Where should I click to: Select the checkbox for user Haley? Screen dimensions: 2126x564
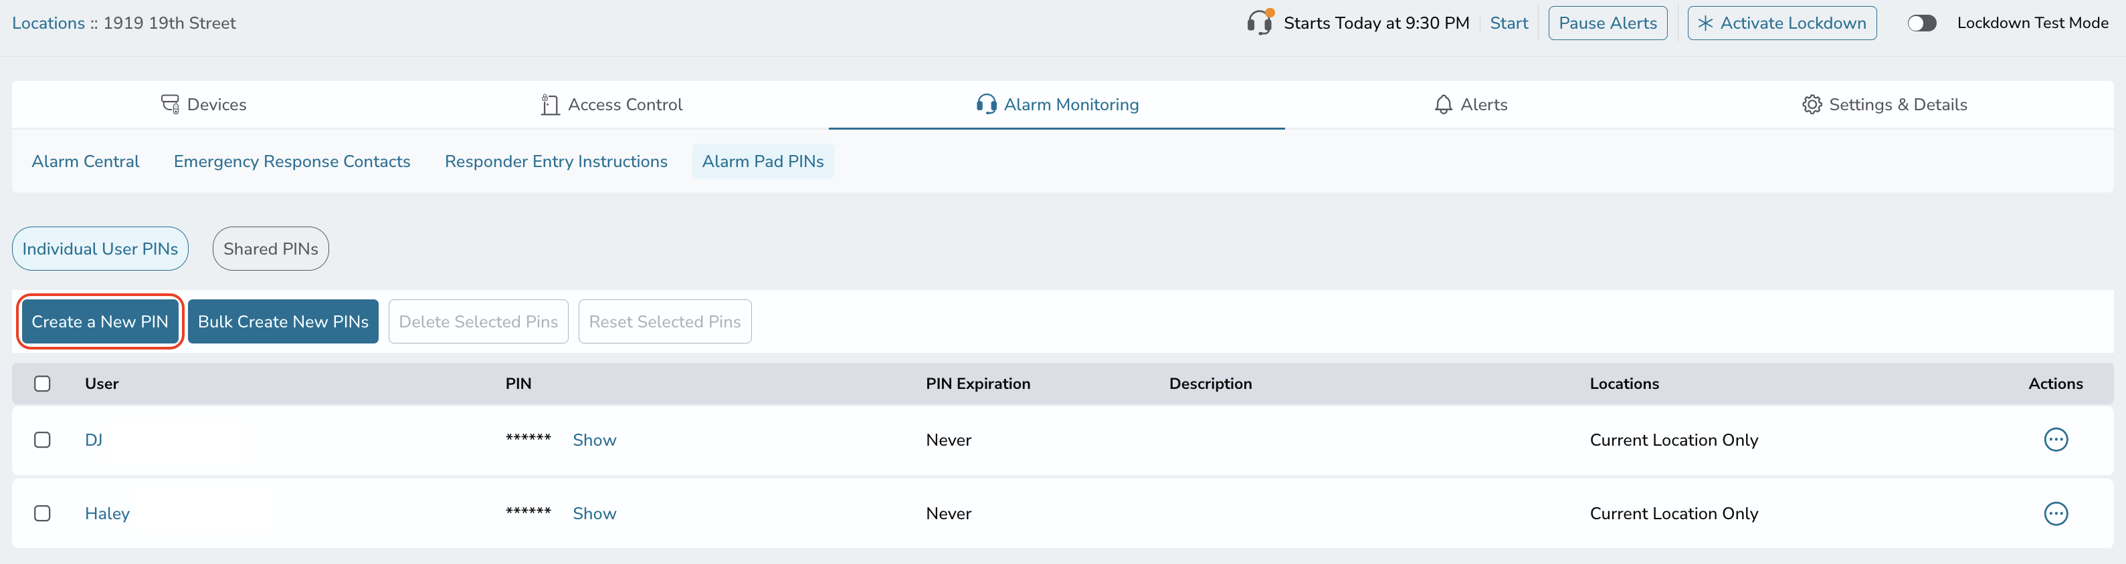pos(42,514)
